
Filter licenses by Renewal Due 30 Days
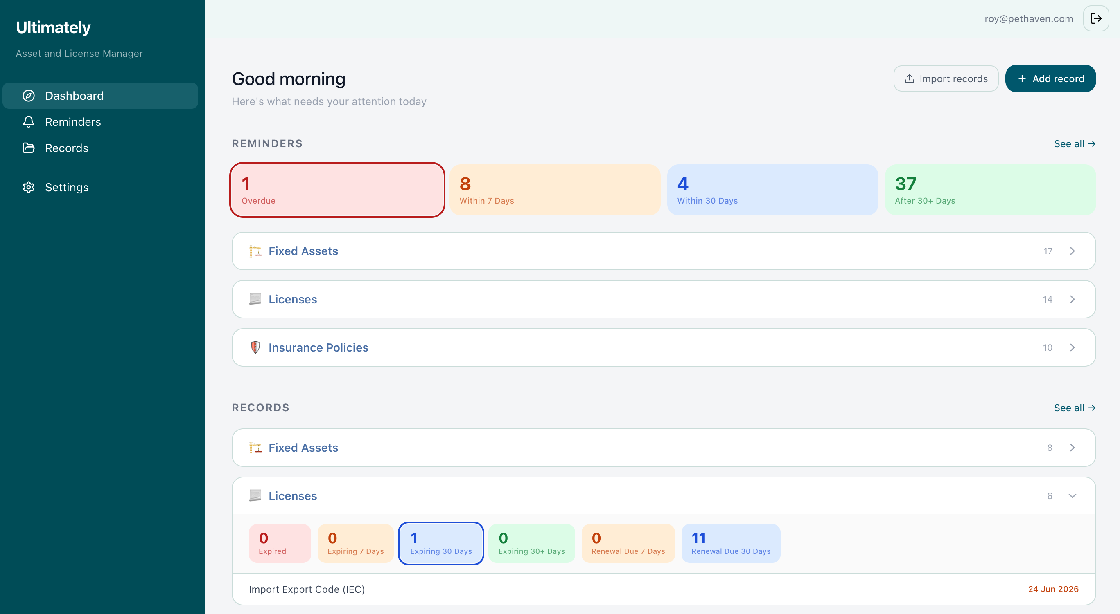click(x=731, y=543)
